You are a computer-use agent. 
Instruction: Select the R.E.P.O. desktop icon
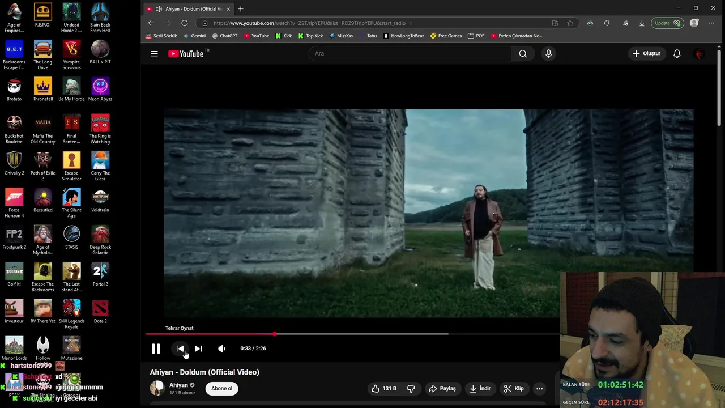[x=42, y=16]
